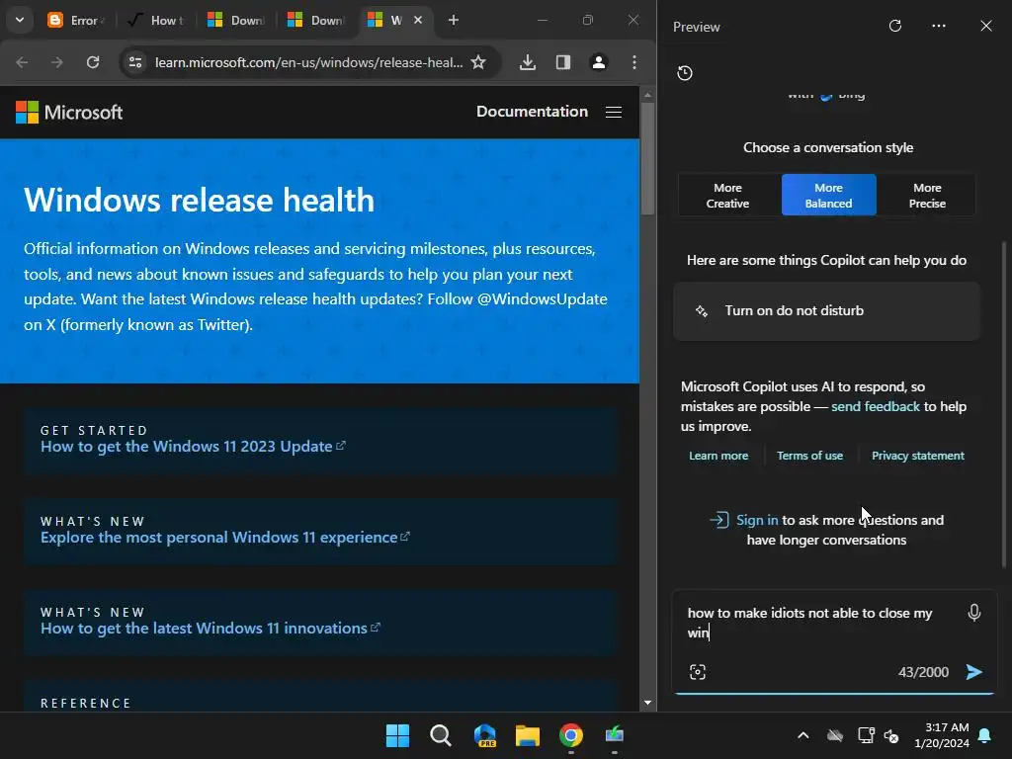Select More Balanced conversation style
This screenshot has height=759, width=1012.
pos(829,195)
